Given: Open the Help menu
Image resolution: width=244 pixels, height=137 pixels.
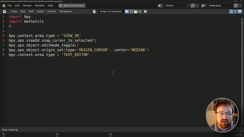Looking at the screenshot, I should tap(50, 6).
